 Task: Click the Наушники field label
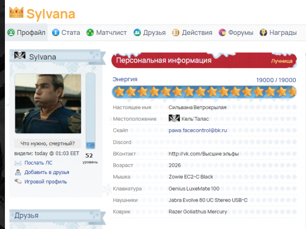click(x=125, y=200)
